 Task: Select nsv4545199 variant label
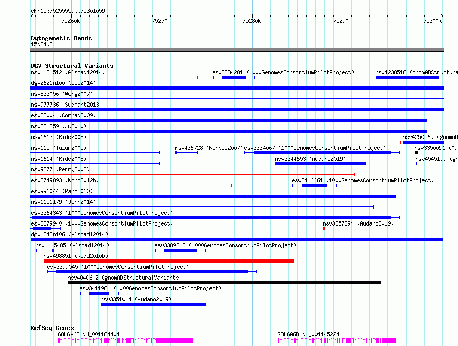tap(437, 159)
